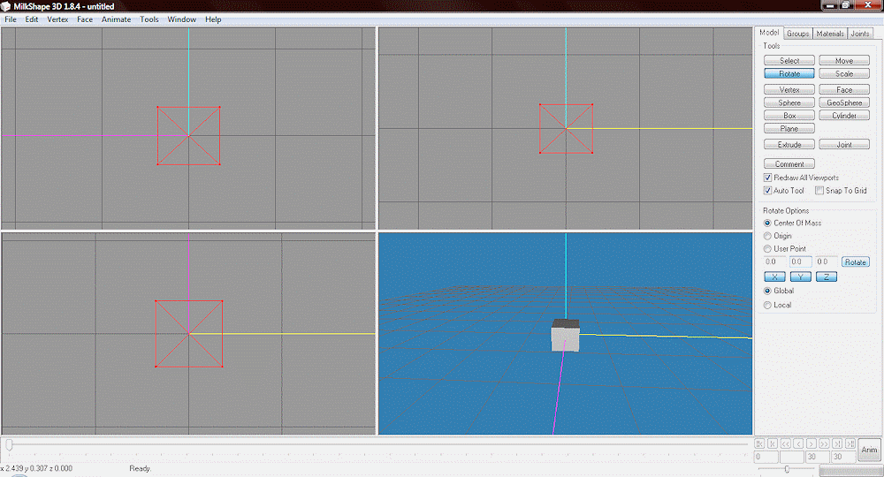Activate the Extrude tool
884x477 pixels.
(x=789, y=144)
